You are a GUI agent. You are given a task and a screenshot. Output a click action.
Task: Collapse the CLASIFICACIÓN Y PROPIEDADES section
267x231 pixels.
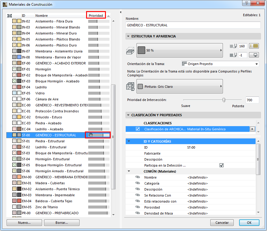[x=128, y=115]
